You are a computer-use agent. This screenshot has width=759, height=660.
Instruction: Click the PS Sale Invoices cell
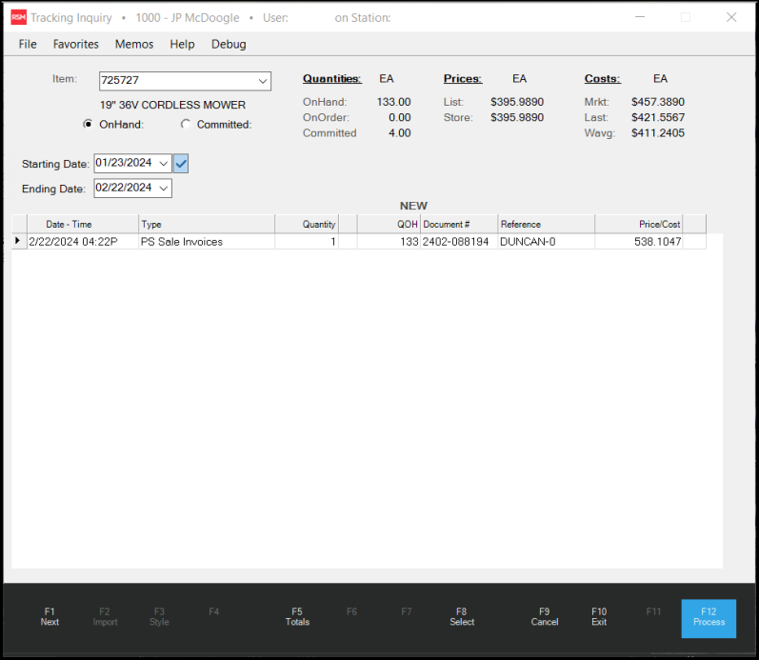coord(207,242)
